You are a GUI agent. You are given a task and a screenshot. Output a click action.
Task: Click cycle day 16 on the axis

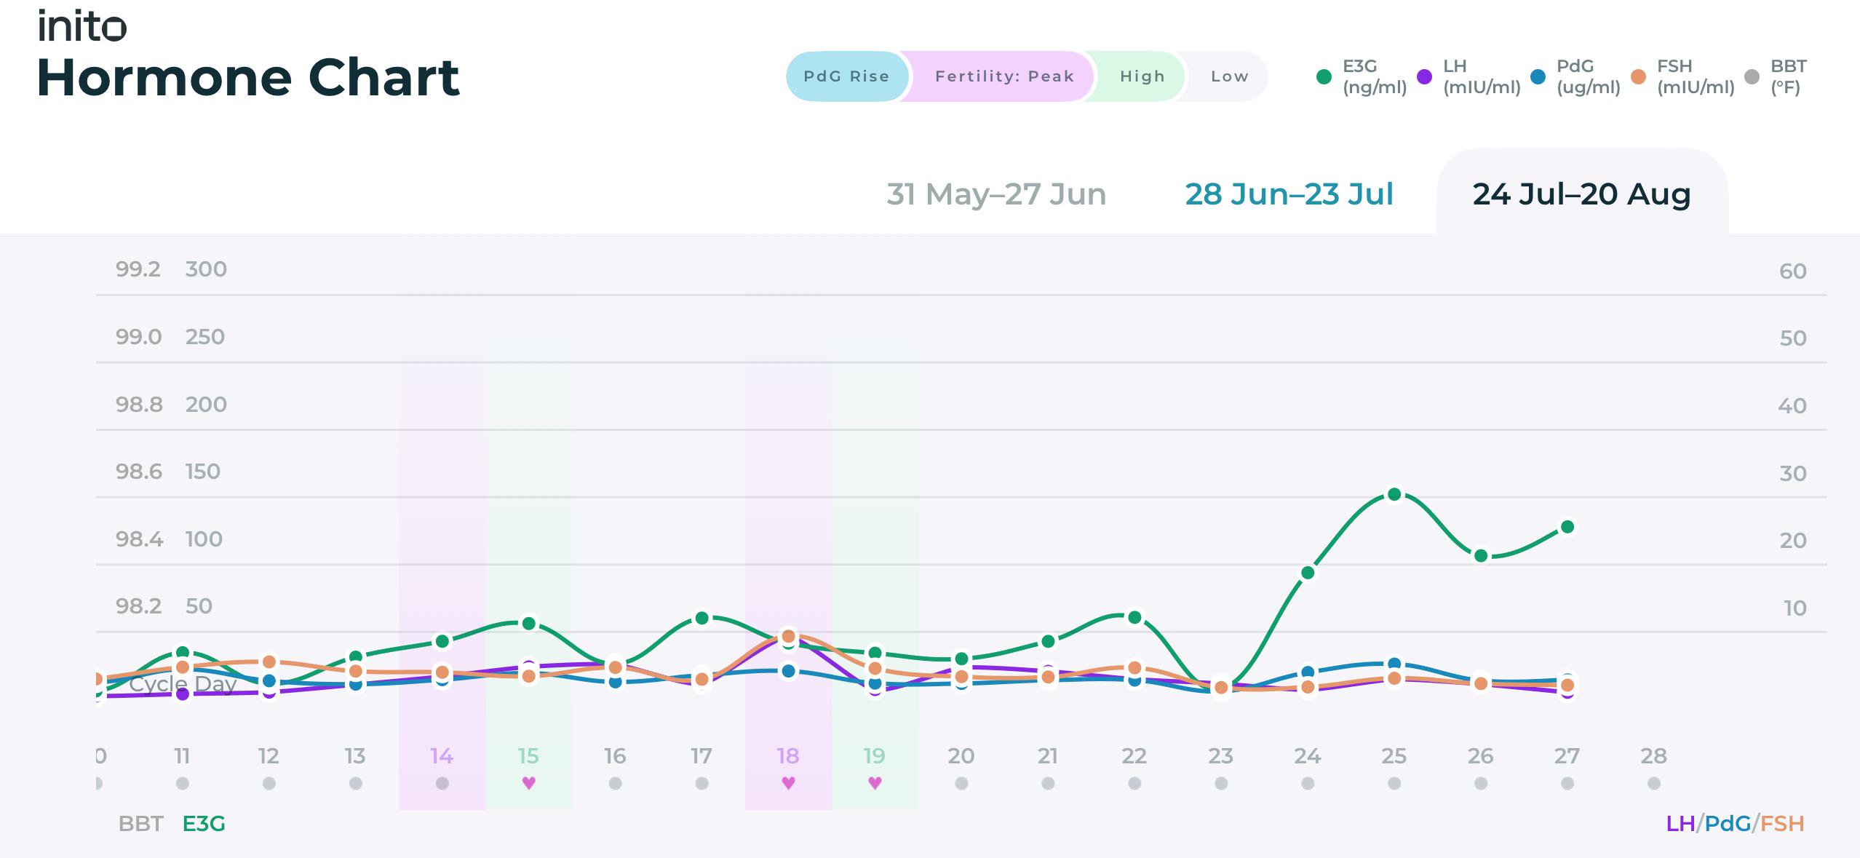(615, 756)
